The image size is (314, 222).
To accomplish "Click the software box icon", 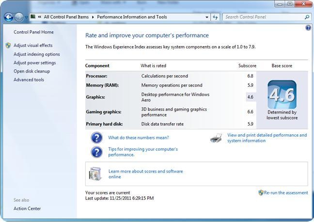I will pos(95,174).
